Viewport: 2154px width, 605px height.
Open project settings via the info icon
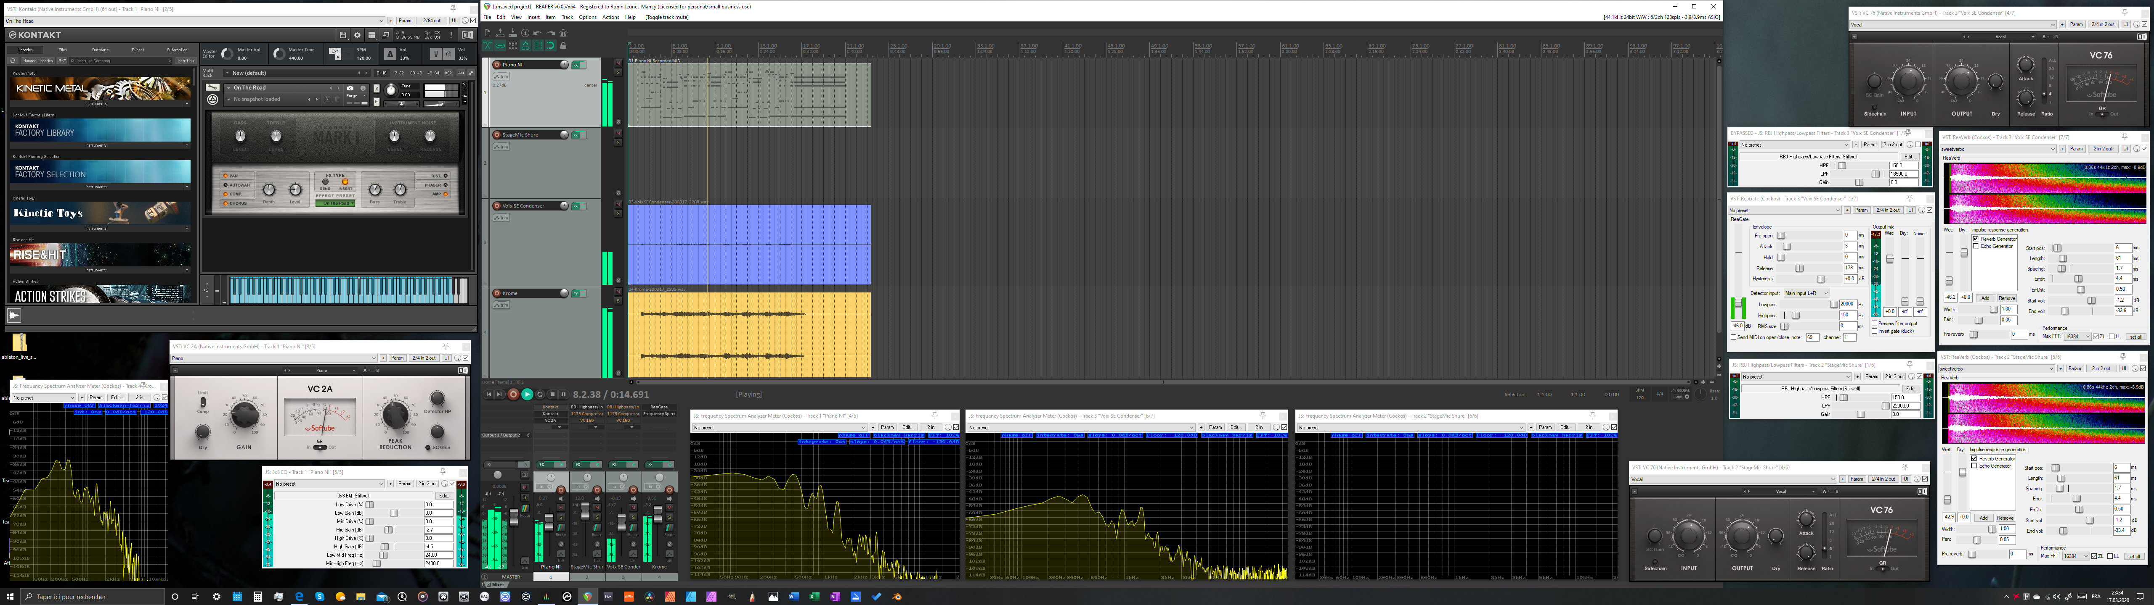coord(525,34)
